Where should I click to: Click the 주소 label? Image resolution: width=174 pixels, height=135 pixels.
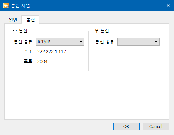[x=28, y=51]
